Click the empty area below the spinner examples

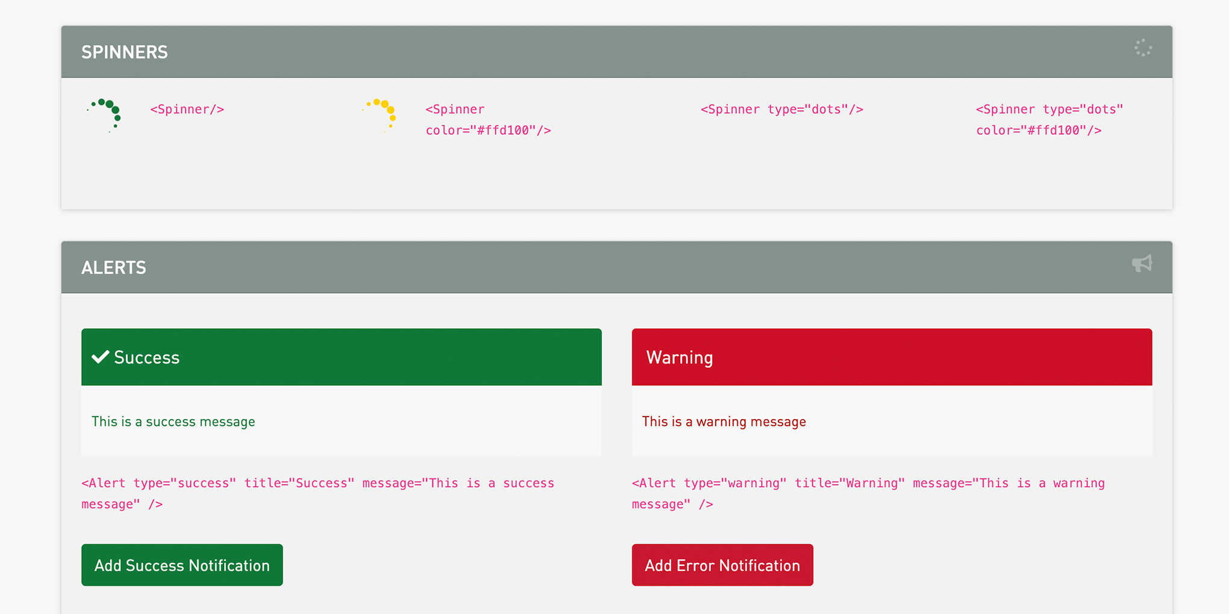[614, 178]
